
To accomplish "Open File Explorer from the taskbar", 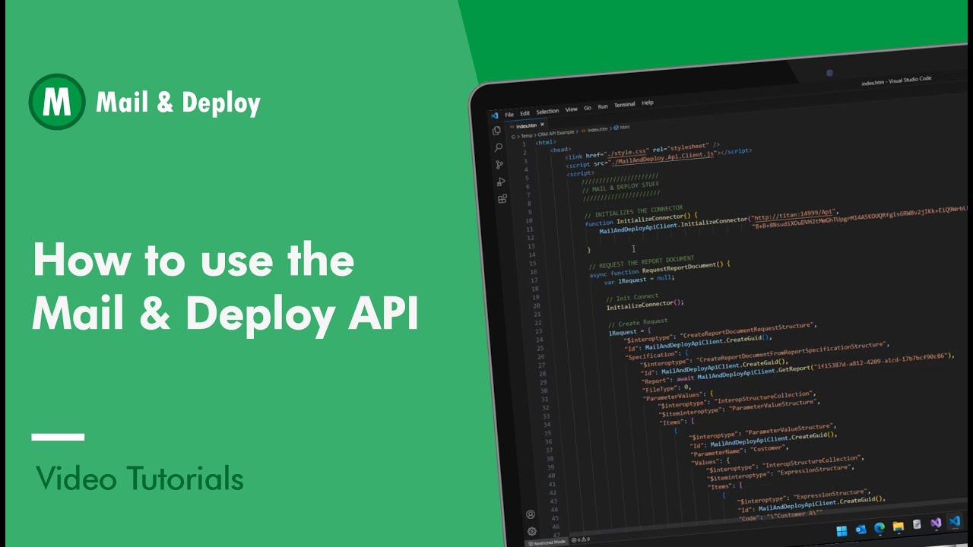I will coord(899,526).
